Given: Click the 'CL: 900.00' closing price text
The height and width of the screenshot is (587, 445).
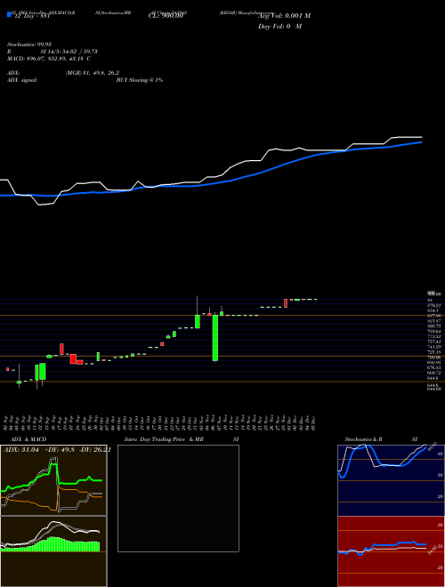Looking at the screenshot, I should coord(166,16).
